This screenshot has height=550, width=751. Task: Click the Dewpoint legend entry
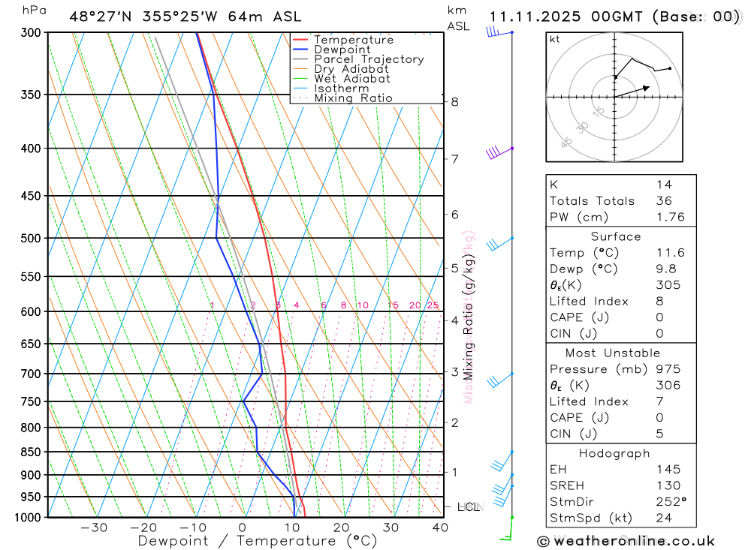[x=331, y=50]
